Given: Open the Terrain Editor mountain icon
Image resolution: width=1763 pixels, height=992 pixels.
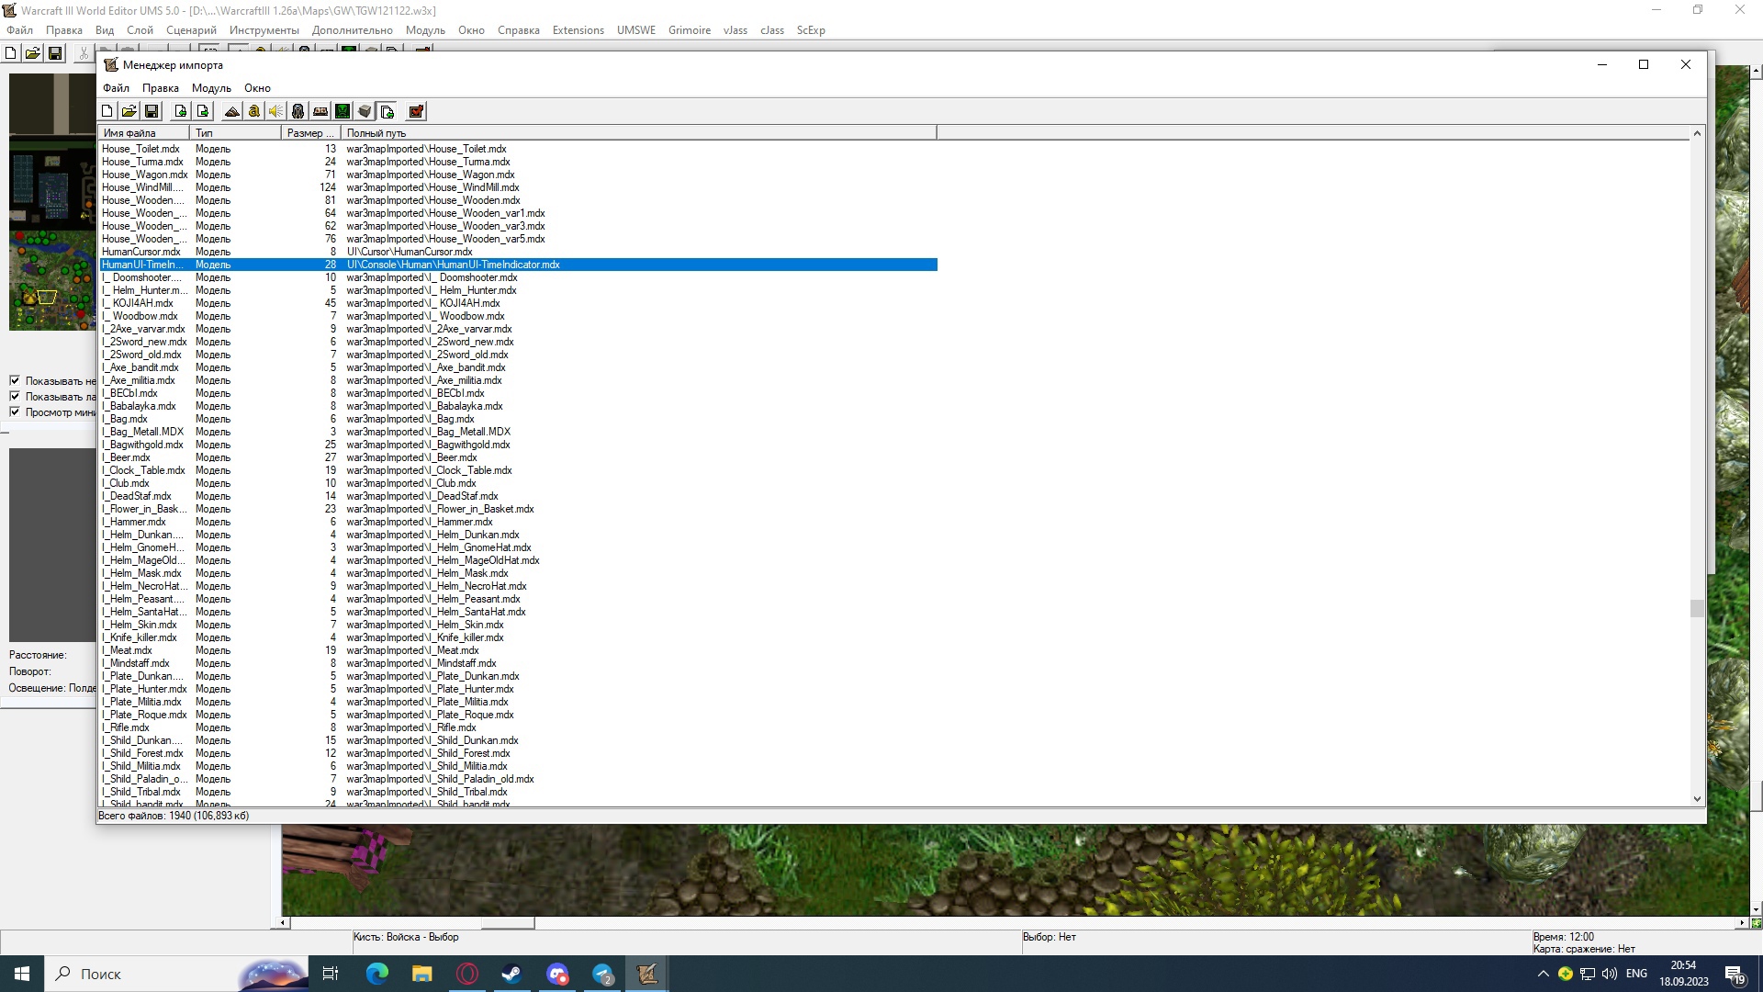Looking at the screenshot, I should click(x=232, y=111).
